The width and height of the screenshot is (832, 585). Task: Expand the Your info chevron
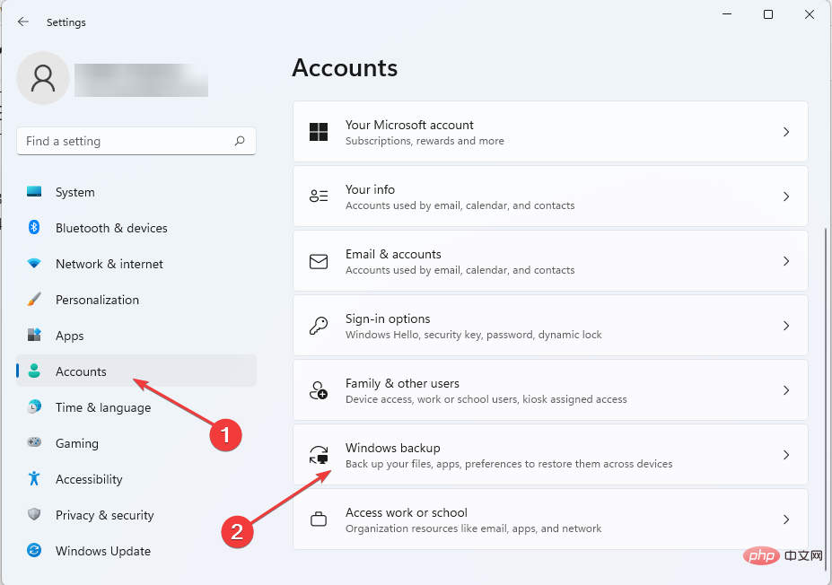[x=786, y=196]
